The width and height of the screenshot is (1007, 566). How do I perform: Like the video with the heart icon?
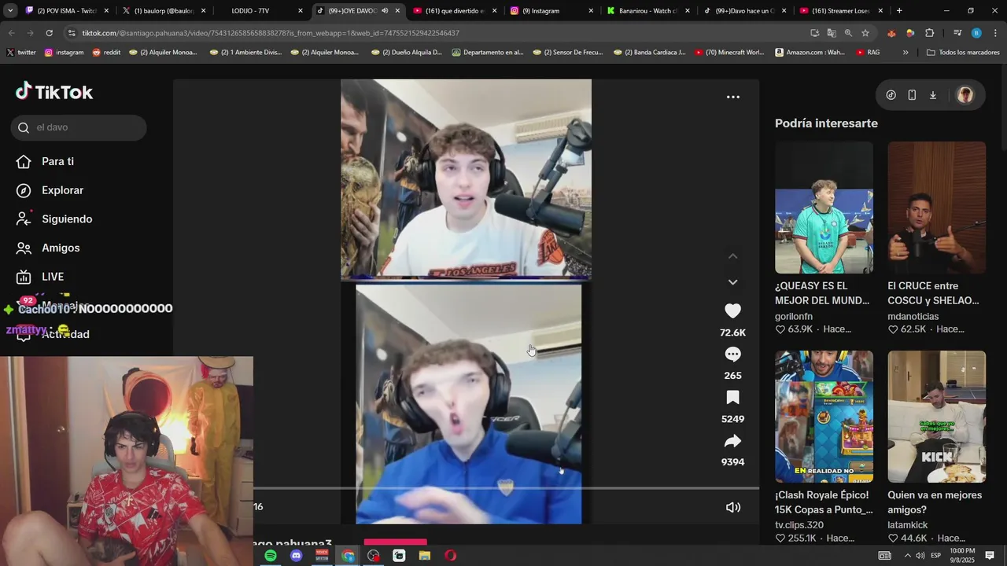point(732,311)
